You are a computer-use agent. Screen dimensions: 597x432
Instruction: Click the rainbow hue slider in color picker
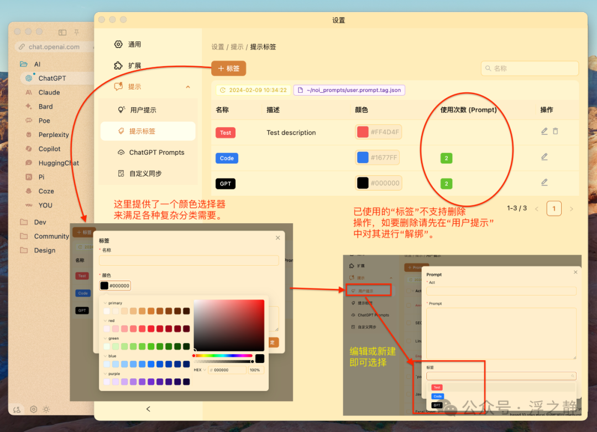(223, 356)
